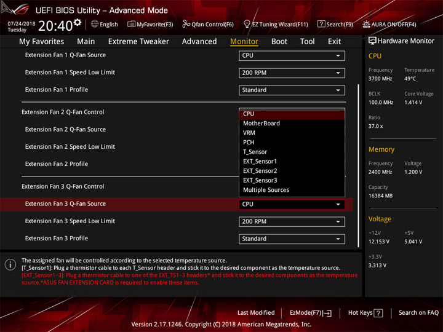Open the clock settings gear icon

click(x=78, y=22)
